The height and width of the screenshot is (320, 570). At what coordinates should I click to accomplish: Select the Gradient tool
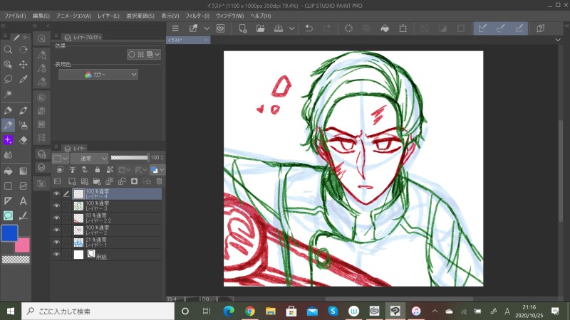[24, 171]
